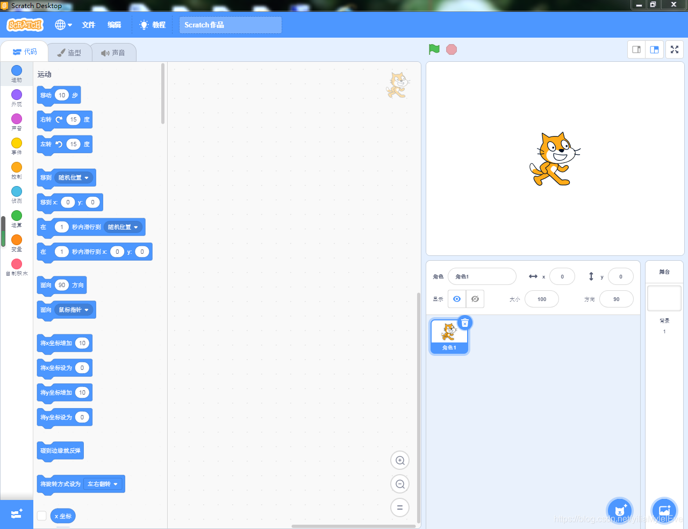Click the 碰到边缘就反弹 block
This screenshot has height=529, width=688.
coord(60,451)
